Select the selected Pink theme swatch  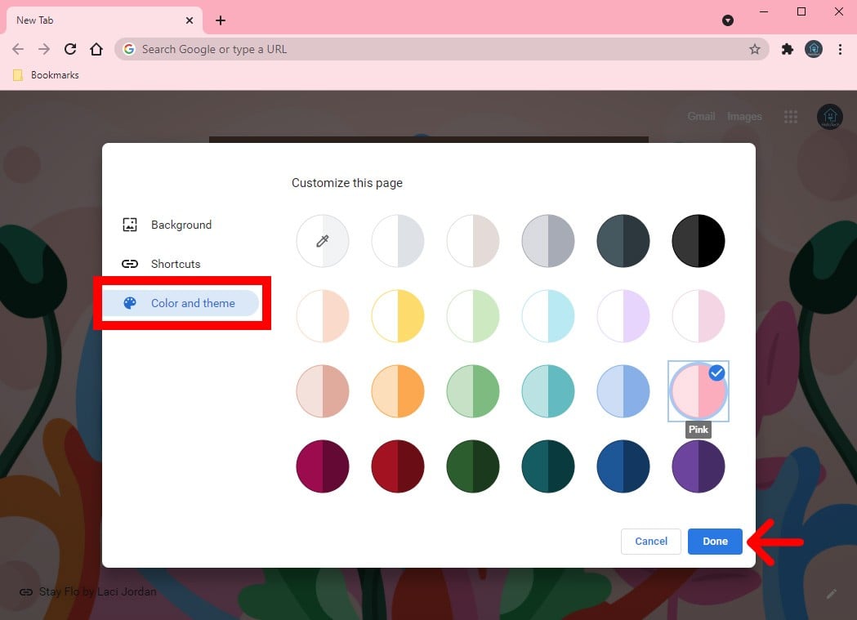click(x=698, y=391)
